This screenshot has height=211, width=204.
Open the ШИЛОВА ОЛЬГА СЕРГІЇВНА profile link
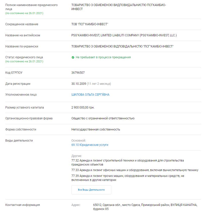point(90,95)
